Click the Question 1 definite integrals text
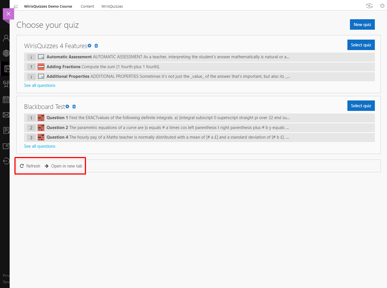The image size is (387, 288). [168, 118]
